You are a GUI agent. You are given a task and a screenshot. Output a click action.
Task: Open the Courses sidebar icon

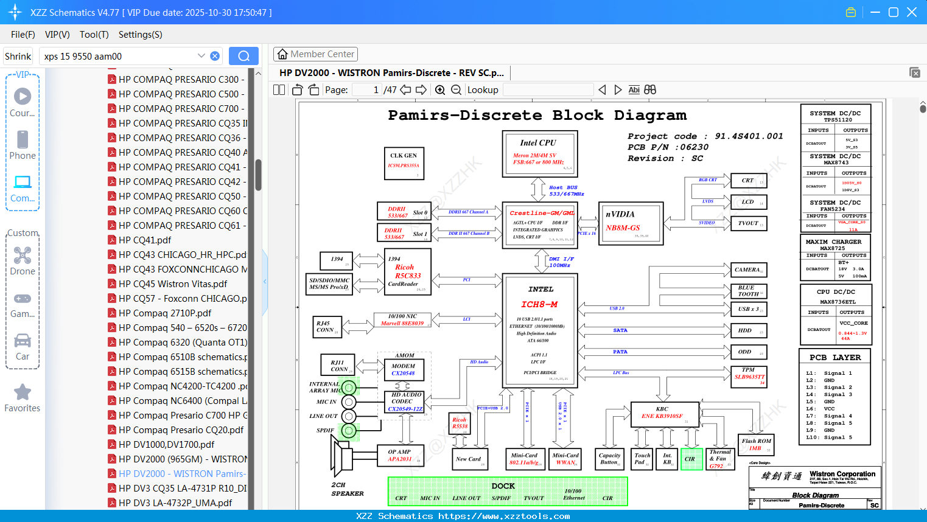23,102
